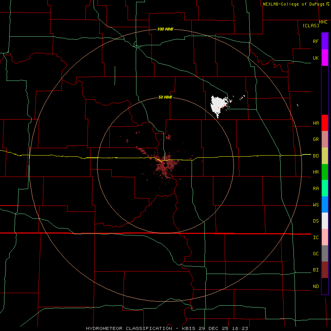Viewport: 331px width, 331px height.
Task: Click the HA red legend swatch
Action: pyautogui.click(x=325, y=123)
